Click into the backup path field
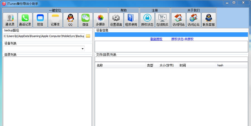Image resolution: width=251 pixels, height=126 pixels. coord(44,36)
